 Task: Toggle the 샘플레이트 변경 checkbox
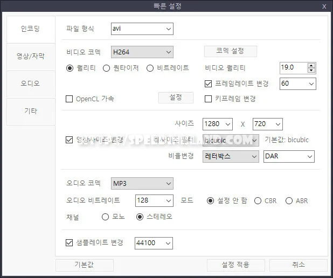coord(69,243)
